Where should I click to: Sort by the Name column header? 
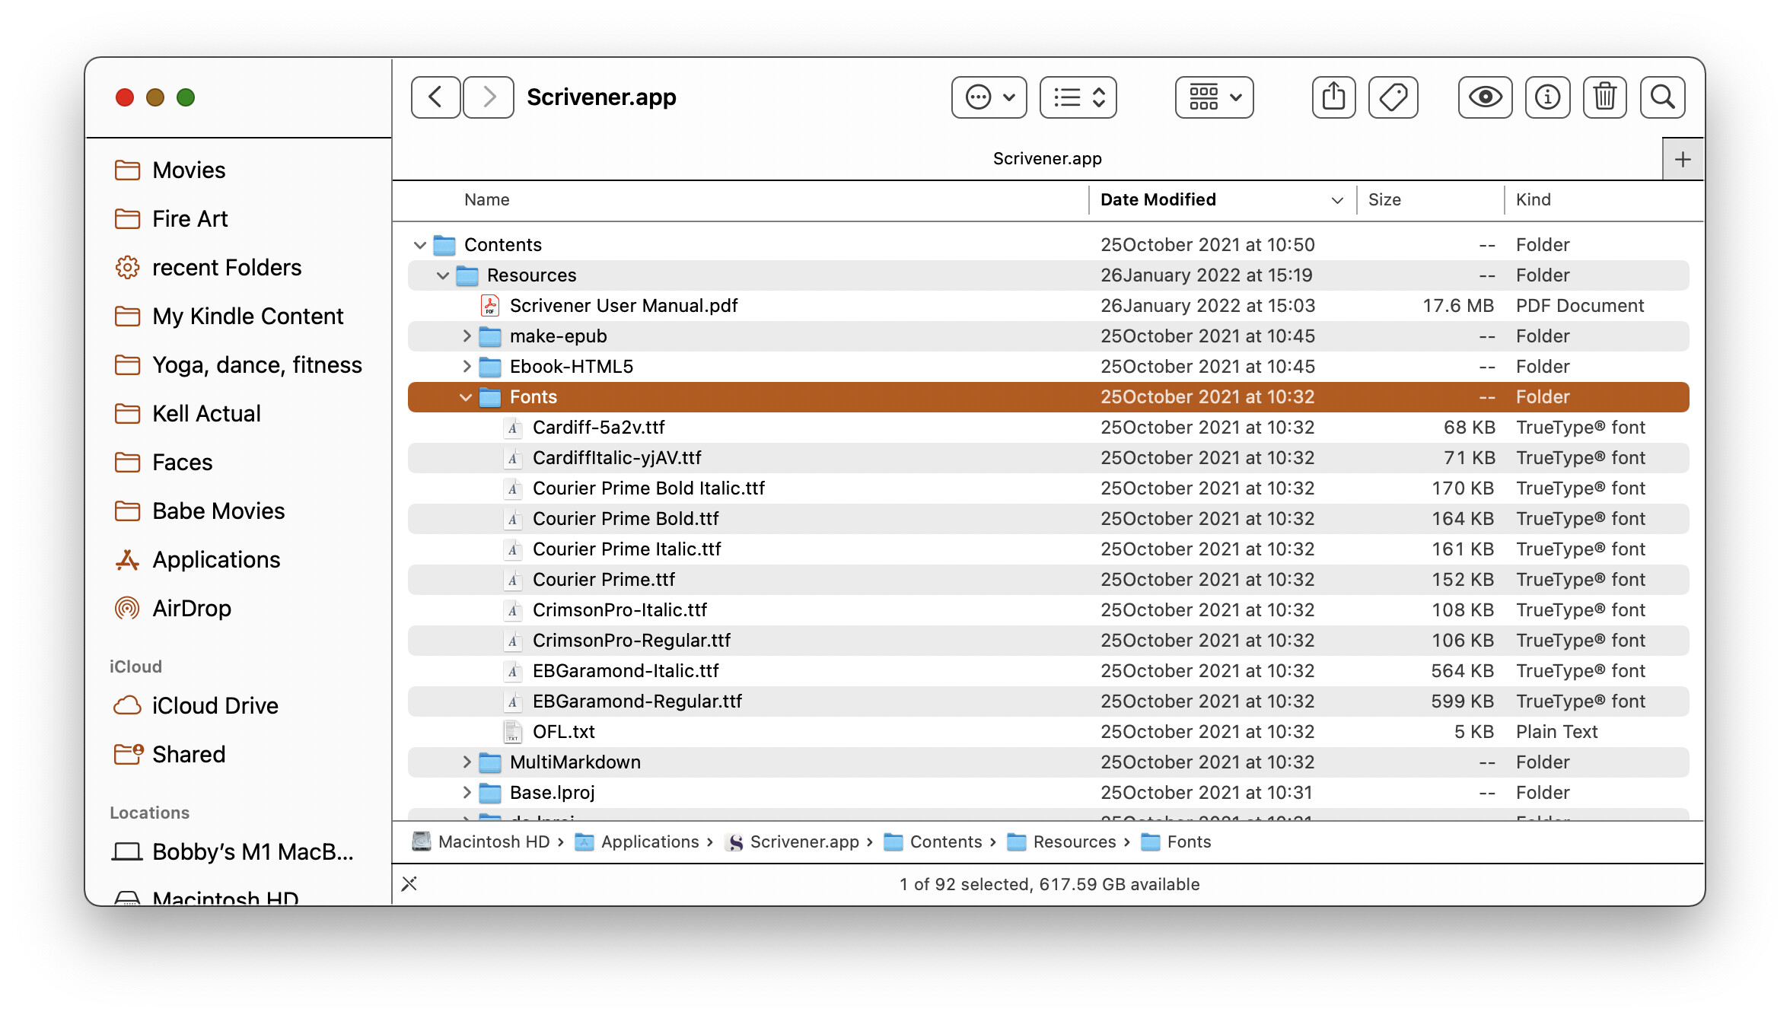click(x=487, y=199)
